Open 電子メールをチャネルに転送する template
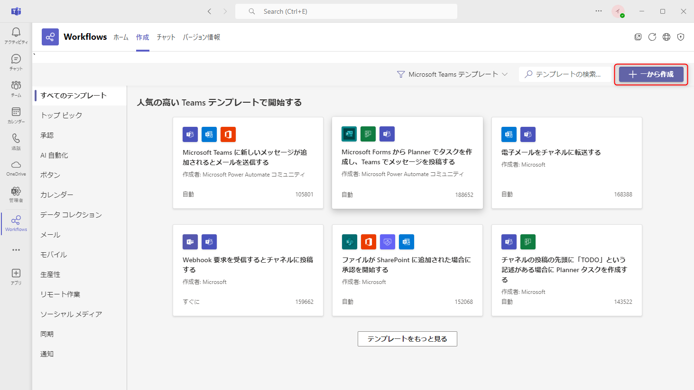 point(567,163)
